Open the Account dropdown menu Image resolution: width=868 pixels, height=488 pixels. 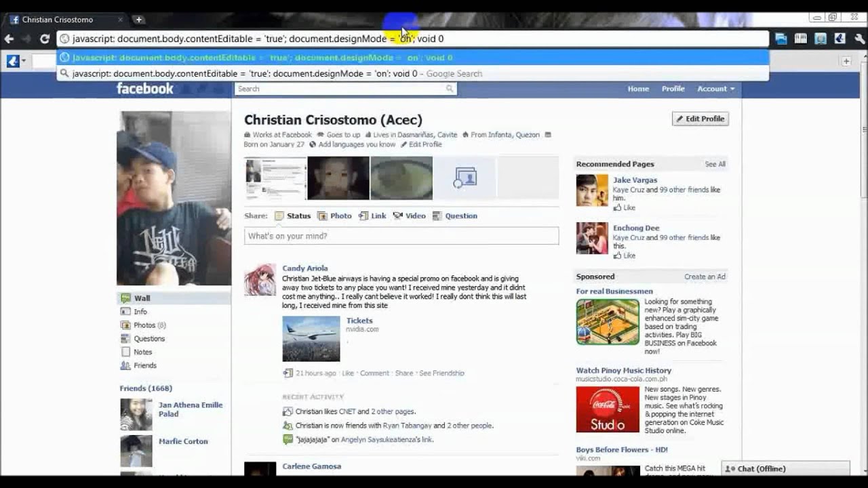point(716,89)
